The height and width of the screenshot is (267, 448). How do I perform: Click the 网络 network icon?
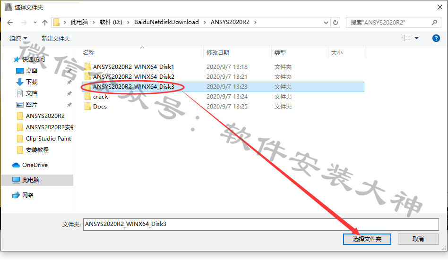click(16, 195)
